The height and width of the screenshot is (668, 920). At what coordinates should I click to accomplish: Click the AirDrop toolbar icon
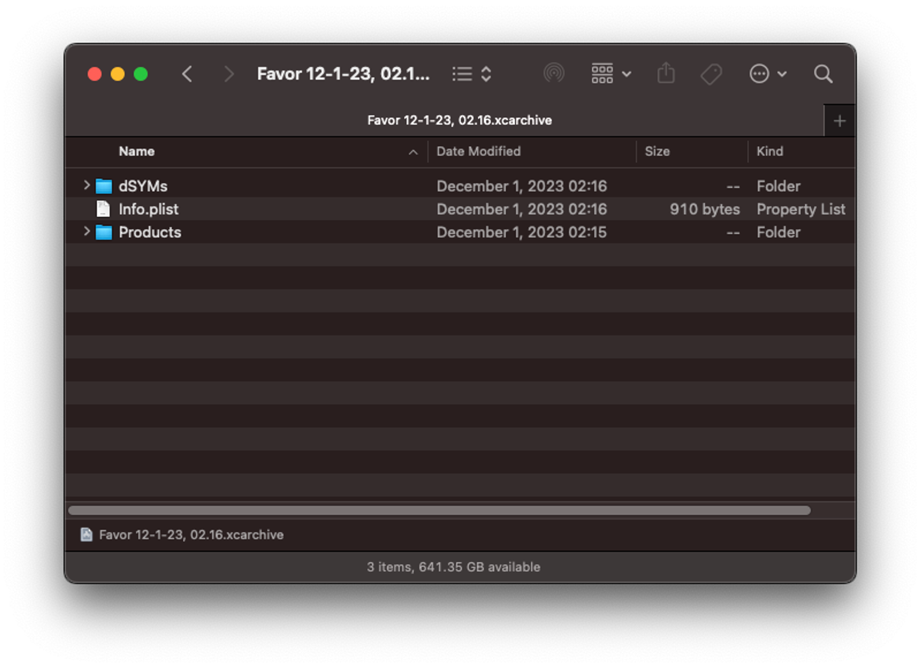pos(553,74)
